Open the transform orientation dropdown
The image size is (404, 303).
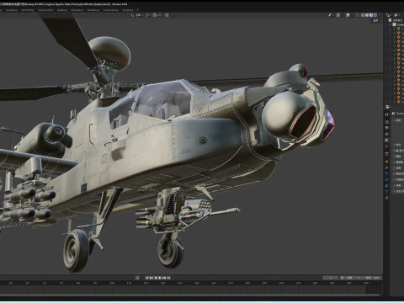137,15
